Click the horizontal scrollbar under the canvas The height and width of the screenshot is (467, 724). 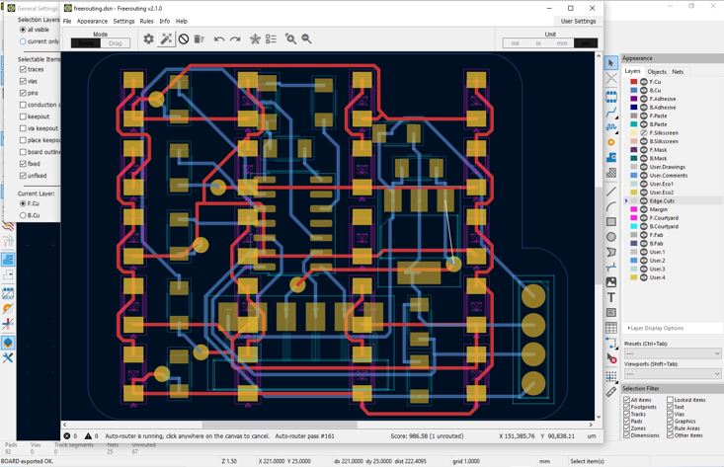pos(280,425)
